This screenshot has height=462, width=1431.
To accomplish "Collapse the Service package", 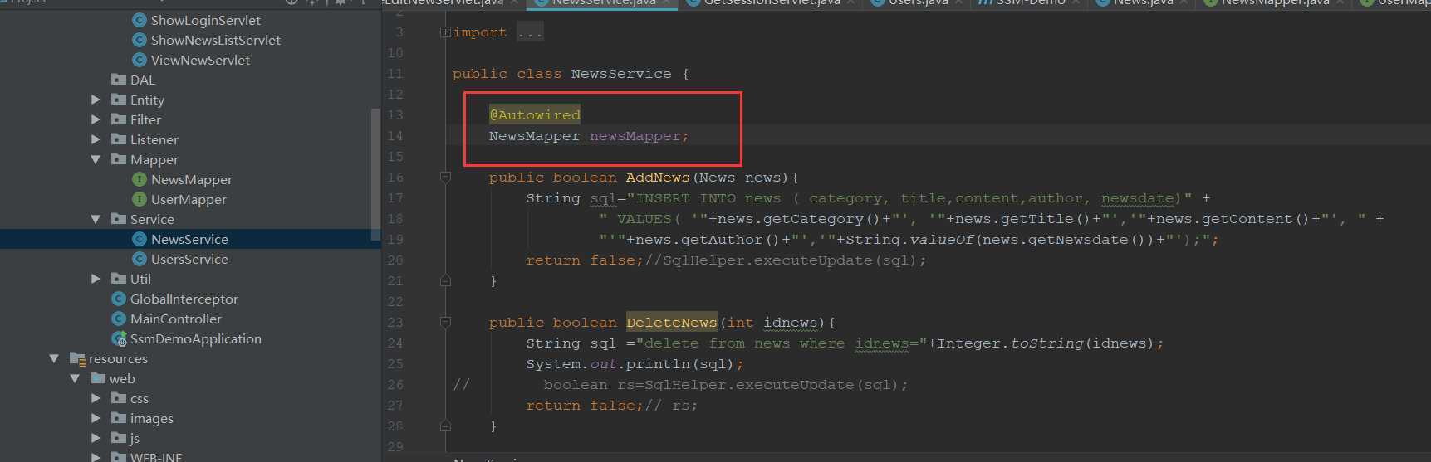I will pyautogui.click(x=96, y=219).
